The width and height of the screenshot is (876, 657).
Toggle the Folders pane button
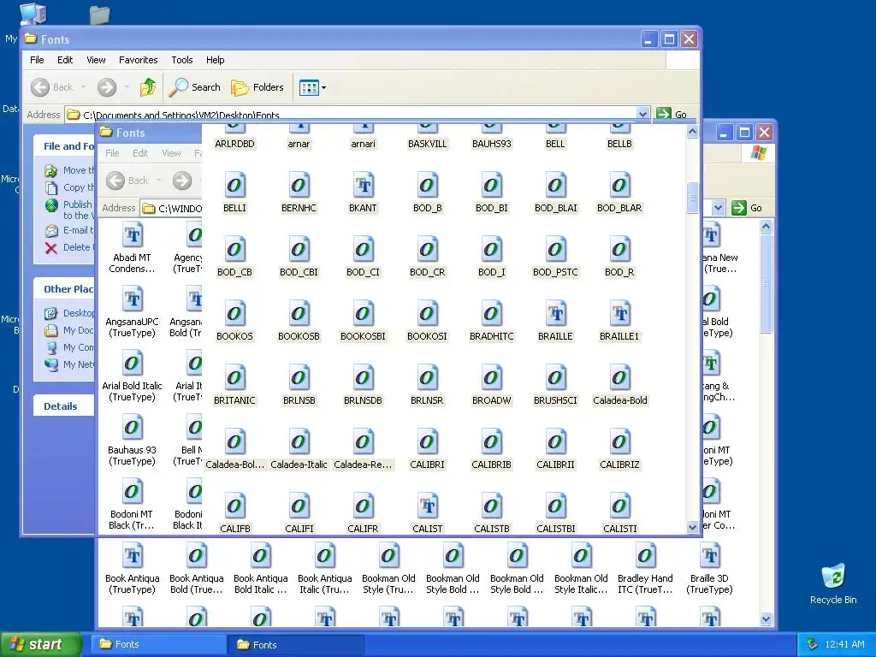pyautogui.click(x=257, y=87)
